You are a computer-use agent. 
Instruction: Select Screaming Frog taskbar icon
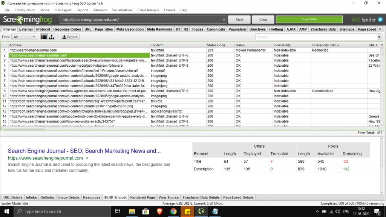pos(201,211)
